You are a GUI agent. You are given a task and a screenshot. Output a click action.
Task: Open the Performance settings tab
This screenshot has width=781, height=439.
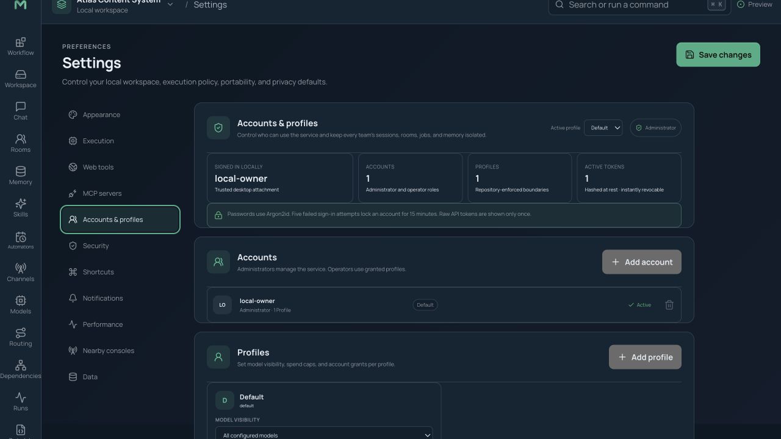[x=120, y=324]
